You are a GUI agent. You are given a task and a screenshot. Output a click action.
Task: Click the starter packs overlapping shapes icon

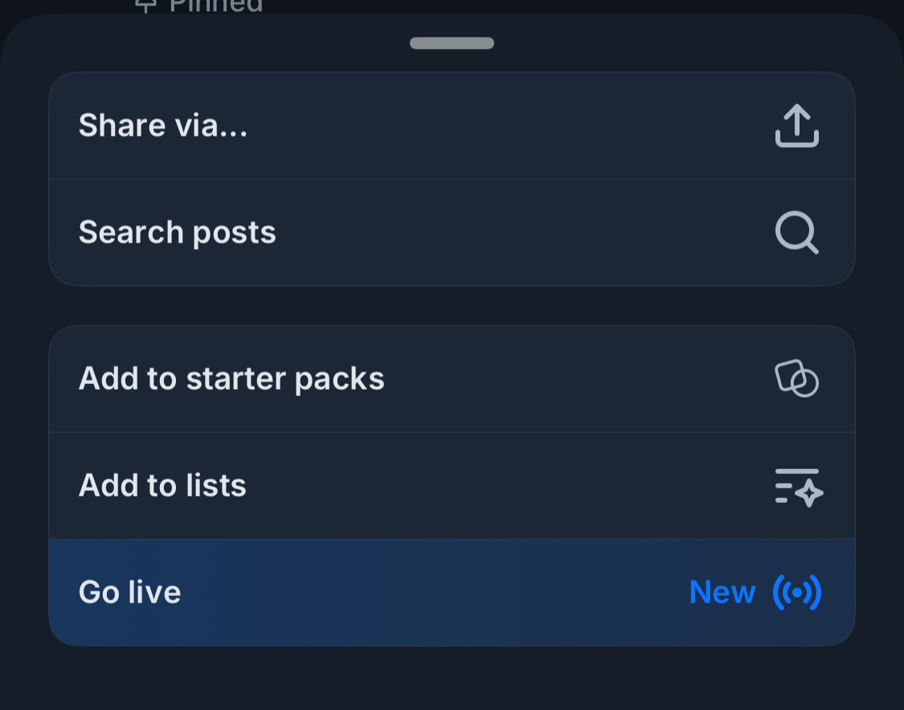[796, 378]
